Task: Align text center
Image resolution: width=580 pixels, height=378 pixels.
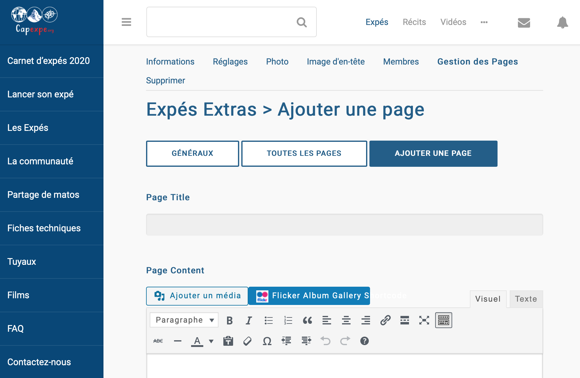Action: [x=346, y=320]
